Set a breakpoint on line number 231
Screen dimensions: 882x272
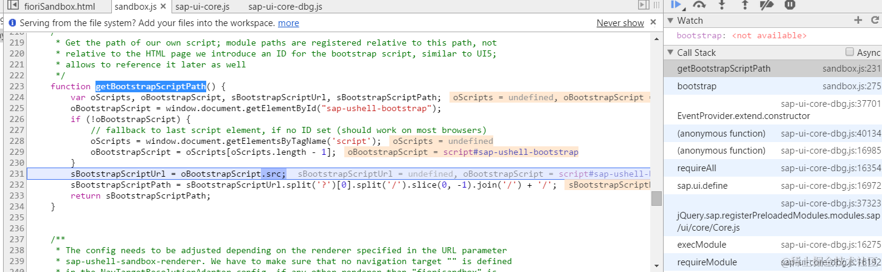click(x=17, y=174)
